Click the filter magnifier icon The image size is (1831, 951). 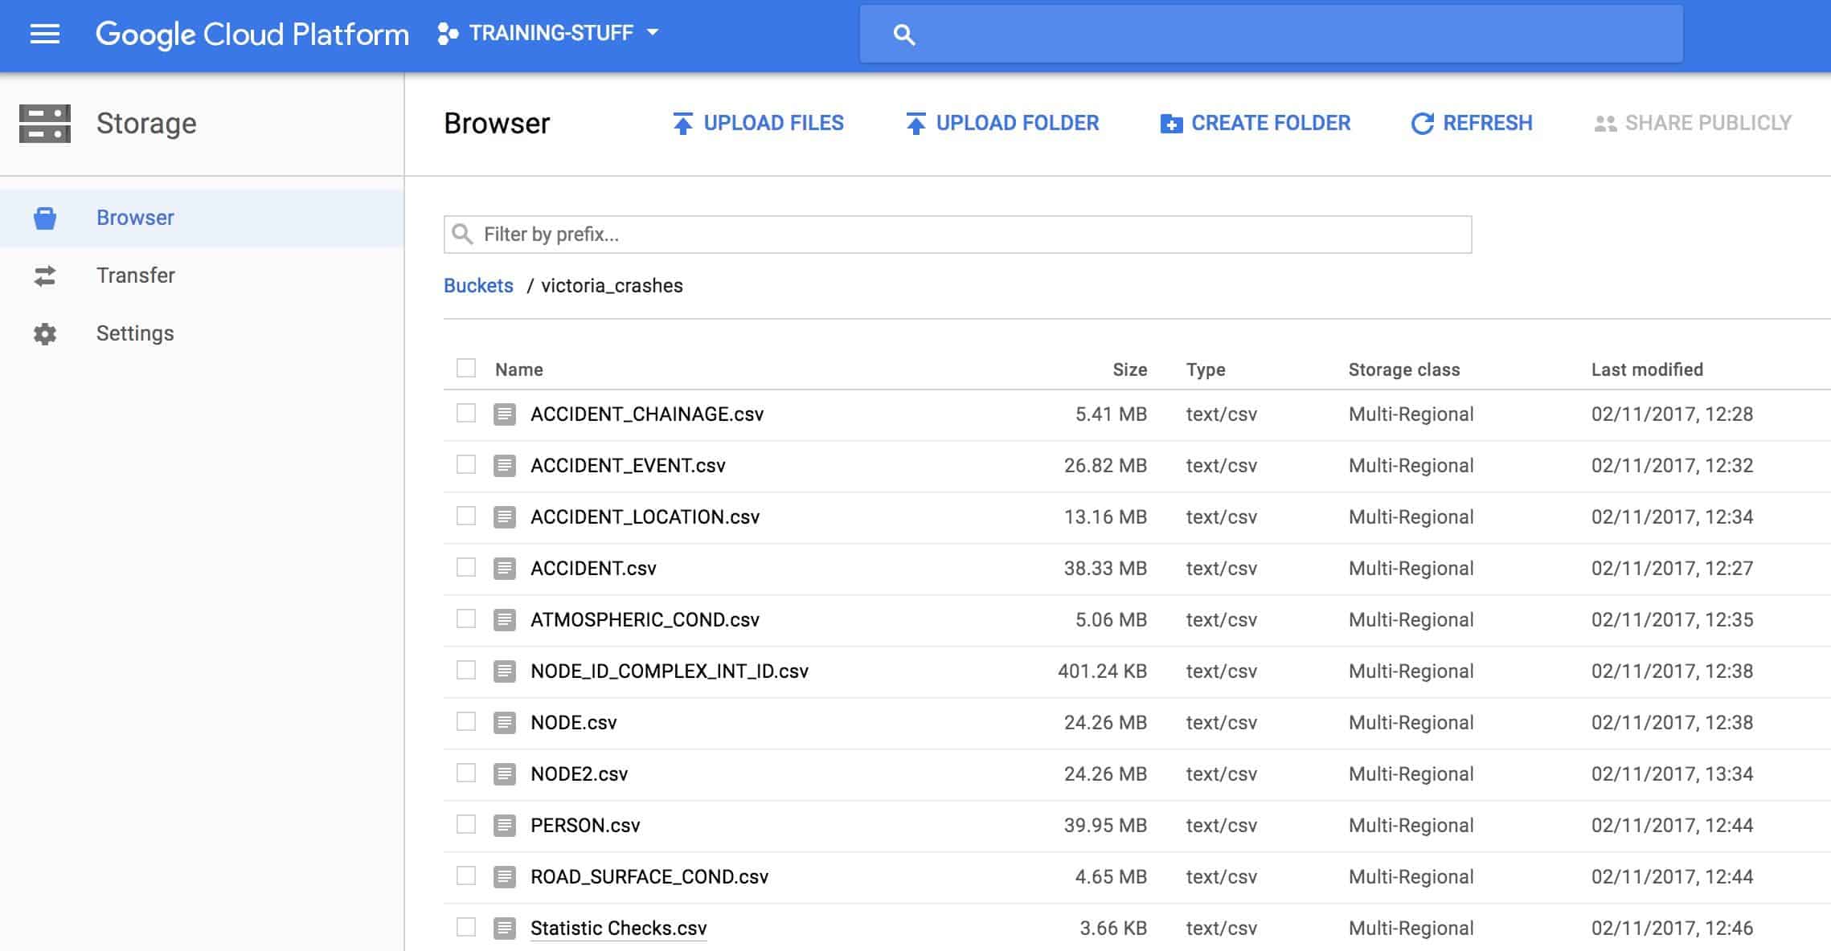(x=462, y=234)
